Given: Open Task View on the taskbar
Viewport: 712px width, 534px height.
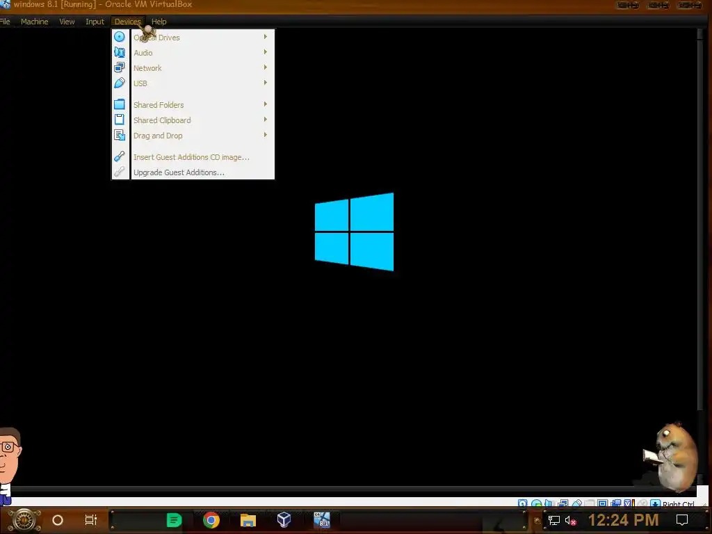Looking at the screenshot, I should (91, 520).
